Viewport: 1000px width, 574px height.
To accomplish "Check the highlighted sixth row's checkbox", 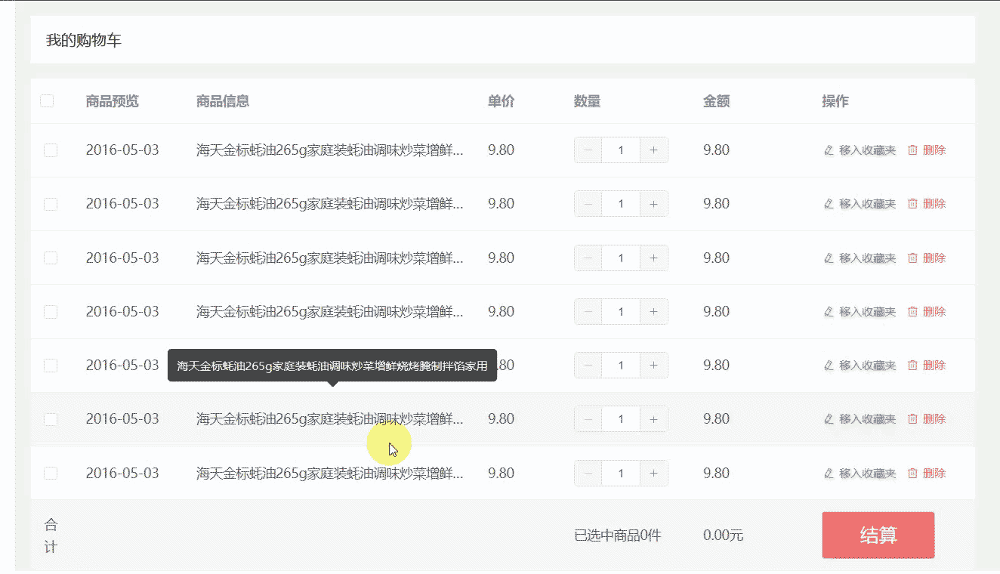I will pyautogui.click(x=51, y=419).
